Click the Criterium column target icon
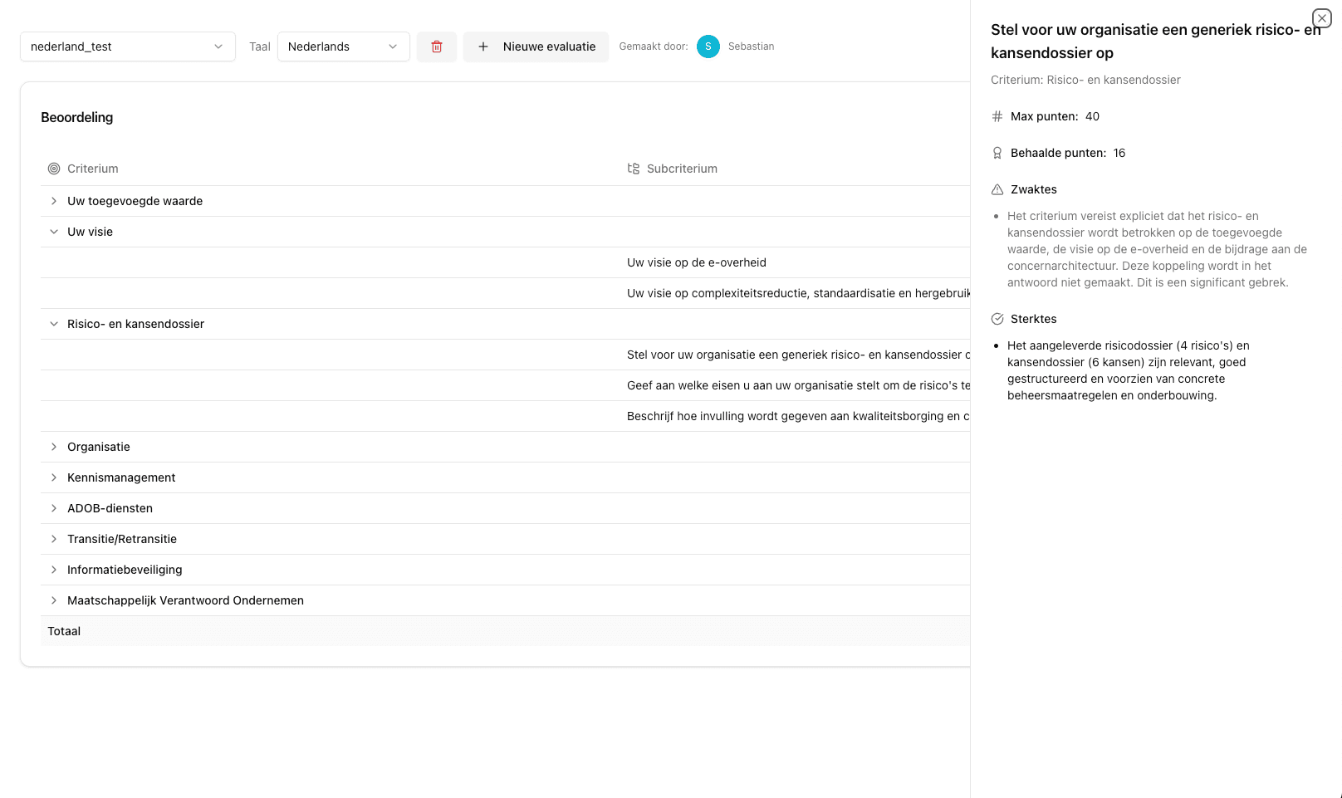Viewport: 1342px width, 798px height. point(54,169)
